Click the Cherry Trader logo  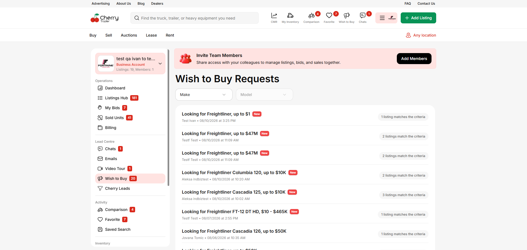coord(105,18)
